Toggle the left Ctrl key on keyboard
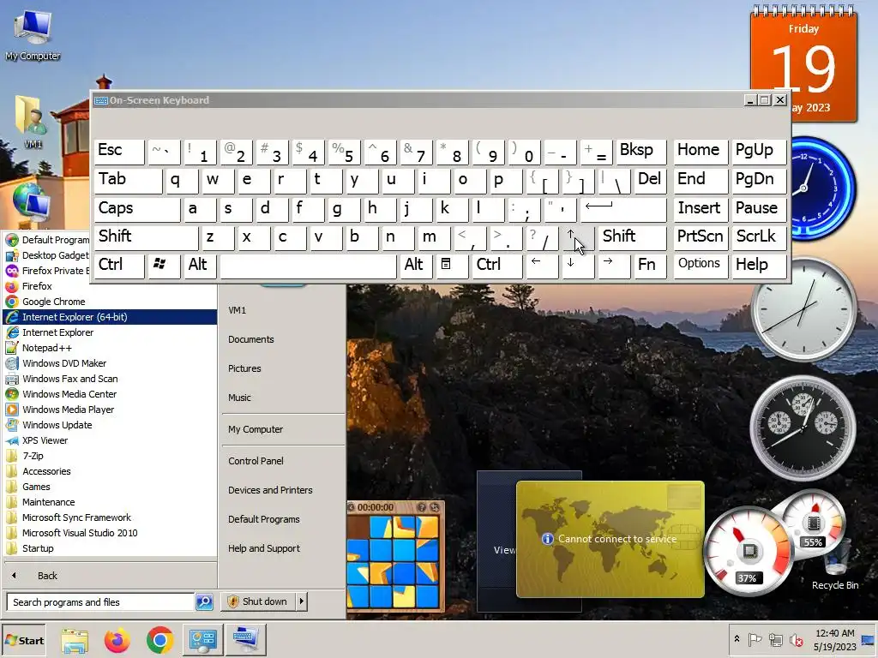The height and width of the screenshot is (658, 878). click(119, 266)
